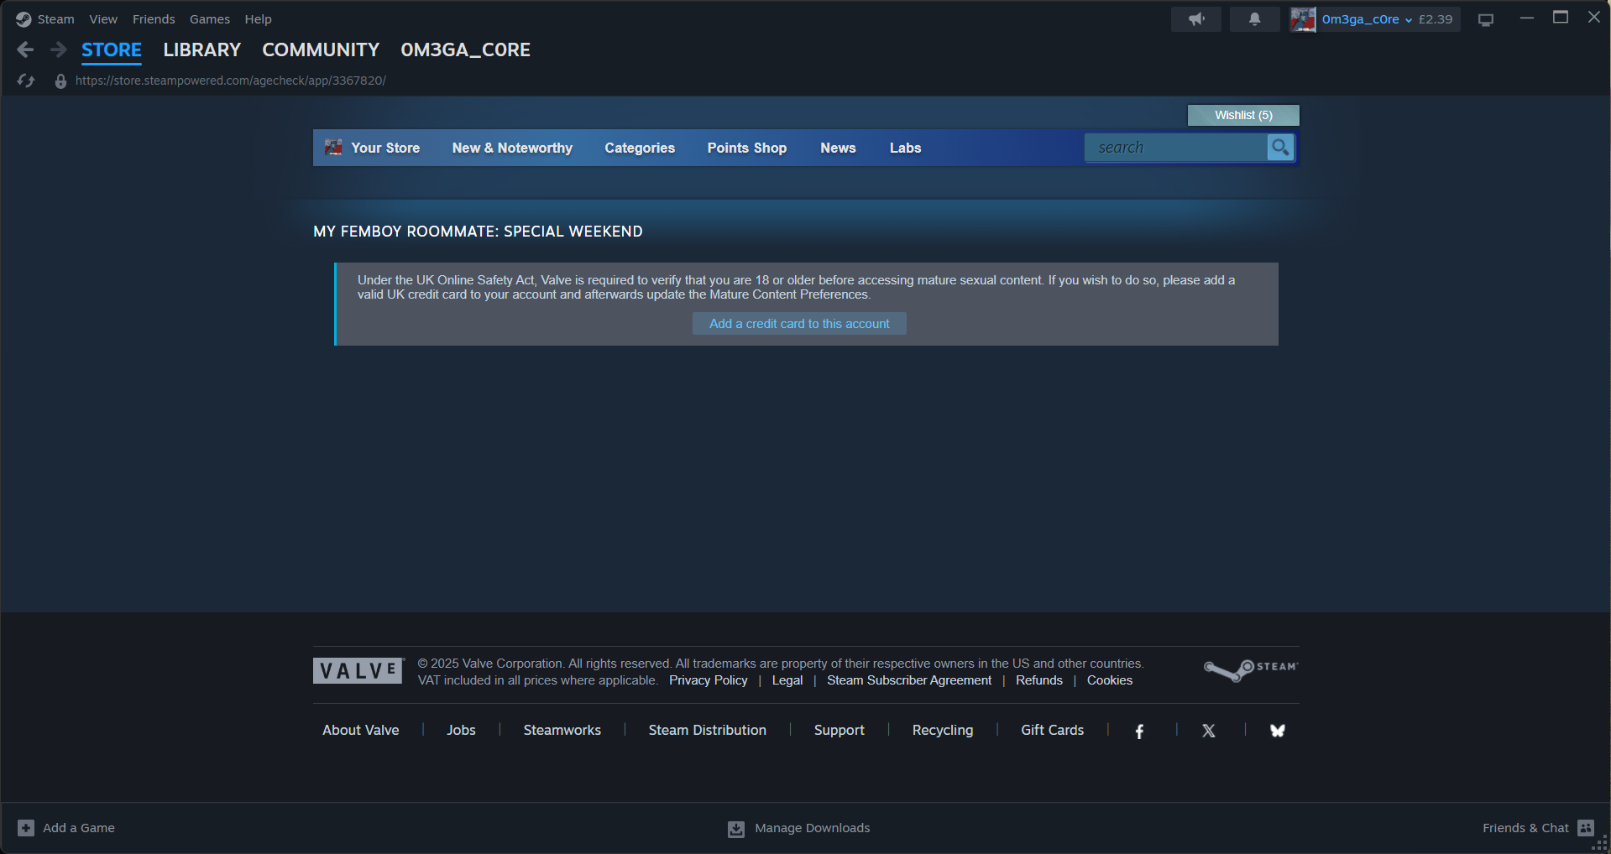Click the Add a Game plus icon

click(26, 828)
